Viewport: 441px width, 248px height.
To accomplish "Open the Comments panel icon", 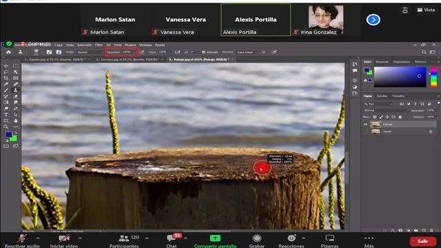I will [355, 71].
